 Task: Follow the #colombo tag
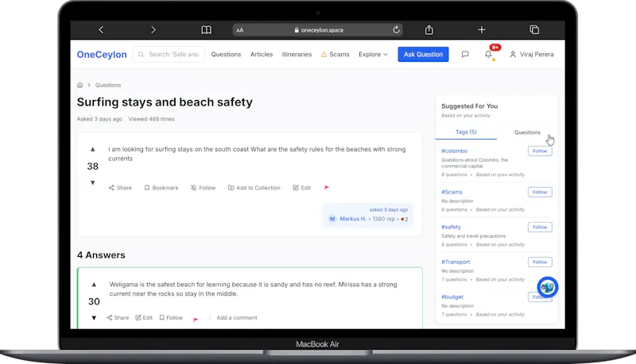click(540, 151)
